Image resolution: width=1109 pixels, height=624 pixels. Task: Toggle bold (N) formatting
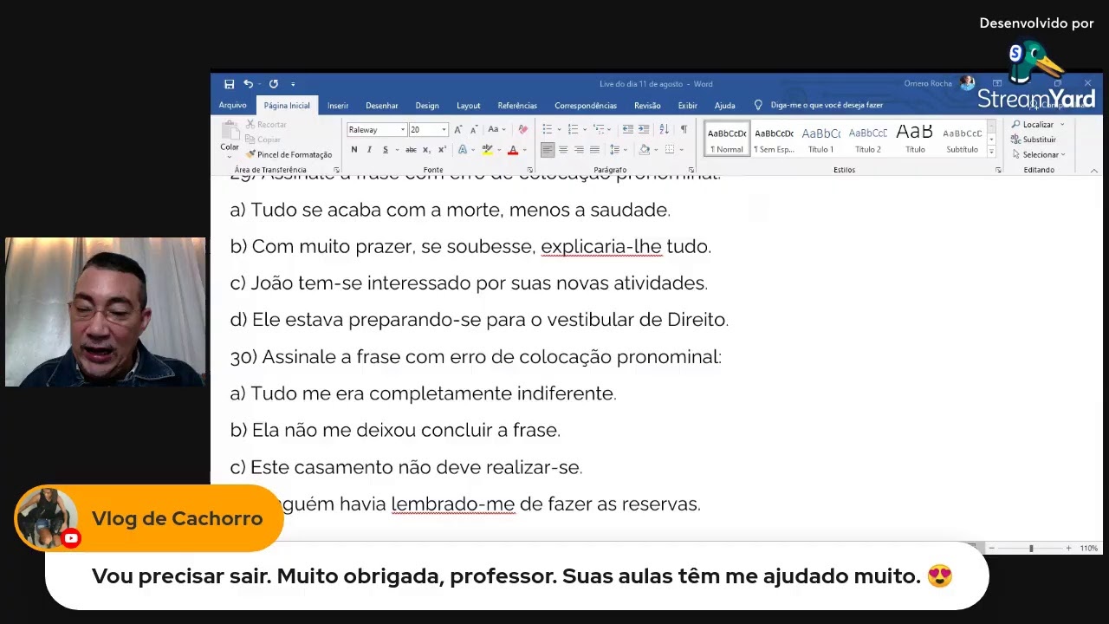click(353, 150)
